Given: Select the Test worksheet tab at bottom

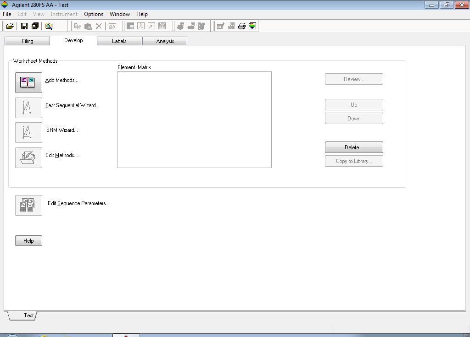Looking at the screenshot, I should pos(28,315).
